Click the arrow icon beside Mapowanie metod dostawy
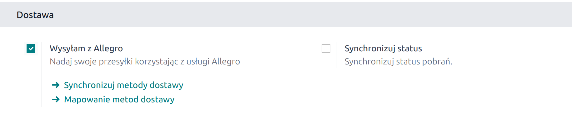Image resolution: width=572 pixels, height=122 pixels. (56, 99)
